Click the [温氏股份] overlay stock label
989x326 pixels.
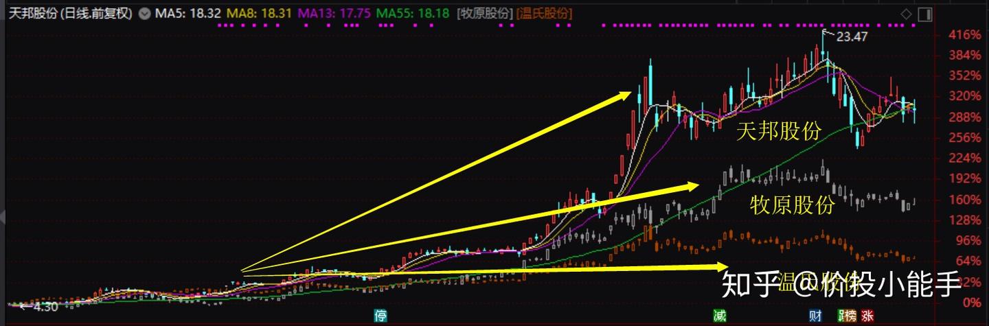(544, 14)
